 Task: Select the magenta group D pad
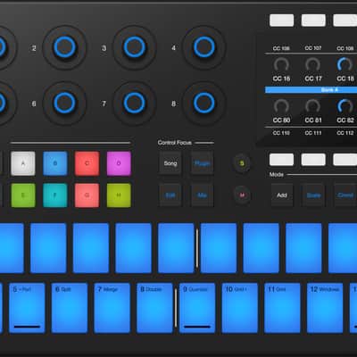(x=119, y=163)
